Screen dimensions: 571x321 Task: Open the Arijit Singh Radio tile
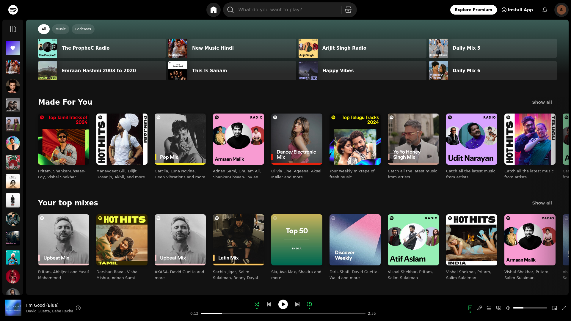[x=363, y=48]
